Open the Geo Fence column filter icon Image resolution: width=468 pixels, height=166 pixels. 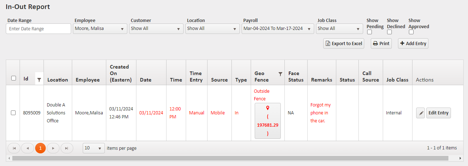(280, 74)
